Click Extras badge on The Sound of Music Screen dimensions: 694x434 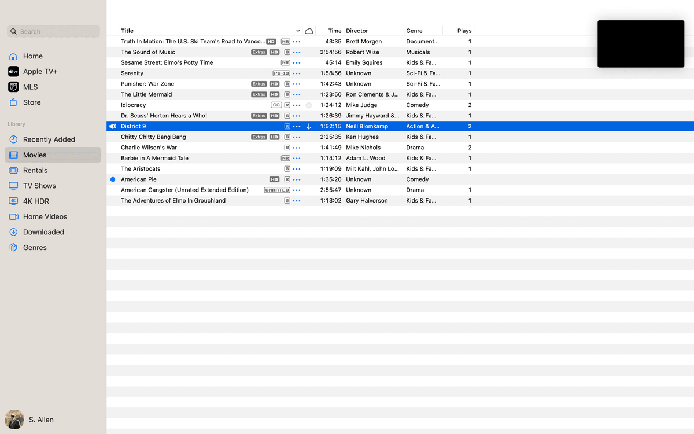pyautogui.click(x=259, y=52)
